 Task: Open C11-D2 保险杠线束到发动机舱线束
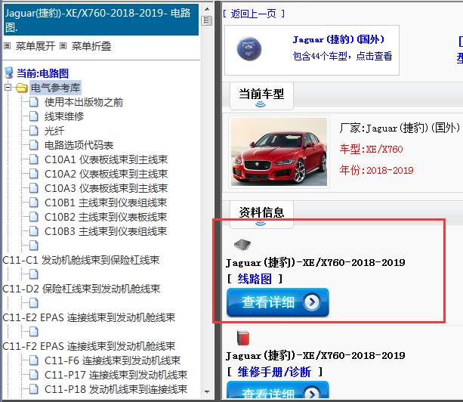click(82, 289)
